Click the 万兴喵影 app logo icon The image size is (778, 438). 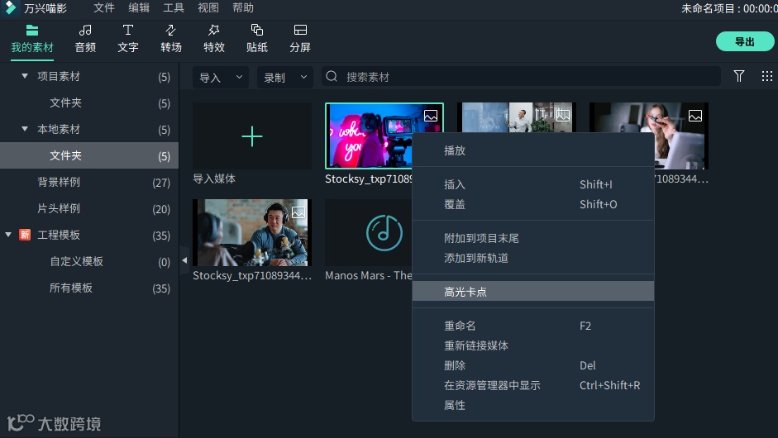coord(11,8)
